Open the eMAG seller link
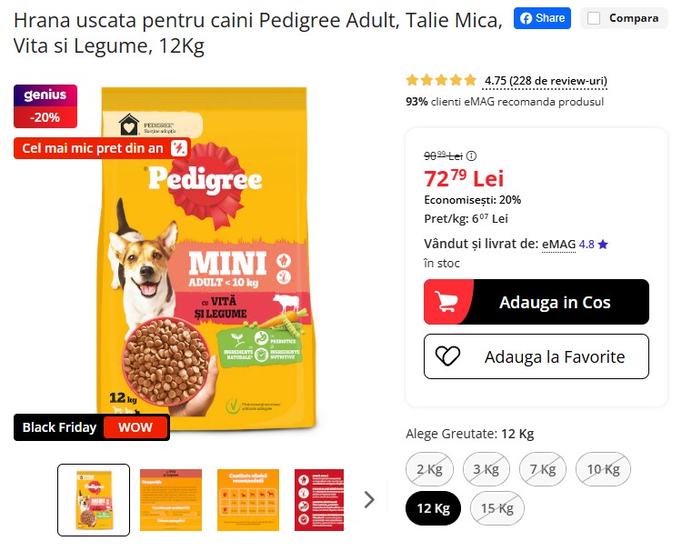The image size is (682, 551). click(x=558, y=245)
